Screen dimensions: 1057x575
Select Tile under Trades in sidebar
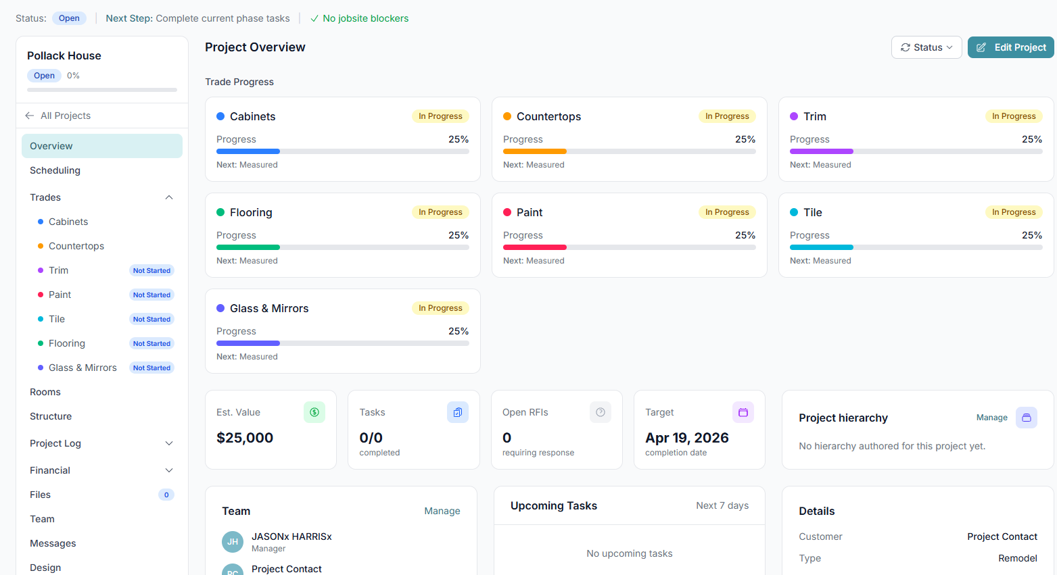[107, 319]
